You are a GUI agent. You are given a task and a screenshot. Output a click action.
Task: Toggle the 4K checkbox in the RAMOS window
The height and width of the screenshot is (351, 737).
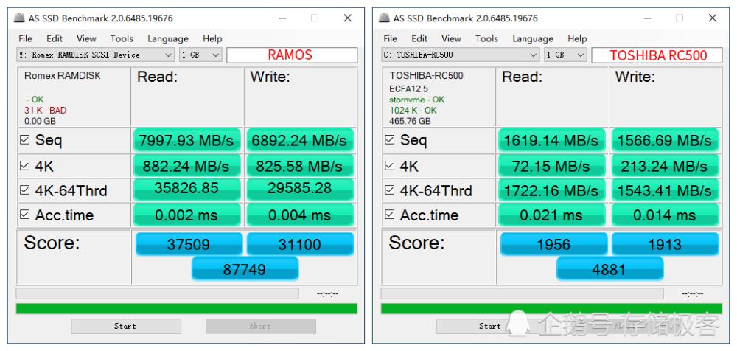(x=24, y=166)
